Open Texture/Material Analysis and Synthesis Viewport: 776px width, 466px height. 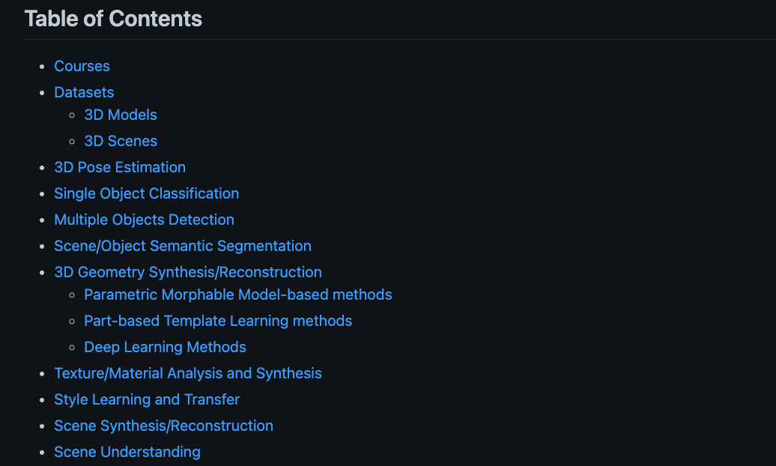[188, 373]
